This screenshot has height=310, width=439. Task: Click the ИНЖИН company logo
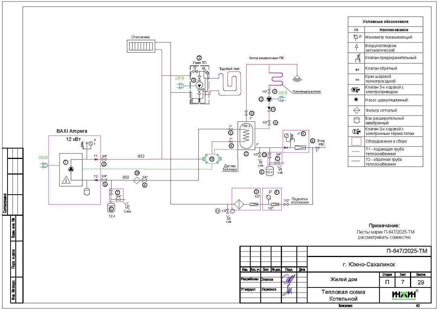[405, 295]
